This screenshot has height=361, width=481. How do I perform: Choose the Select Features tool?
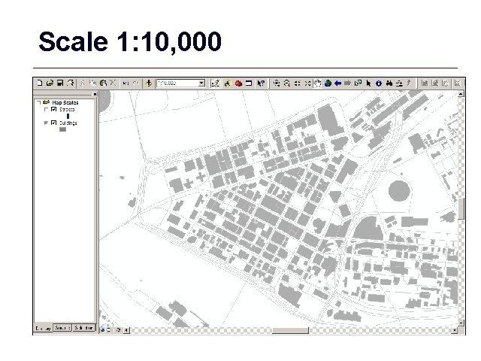(x=358, y=83)
